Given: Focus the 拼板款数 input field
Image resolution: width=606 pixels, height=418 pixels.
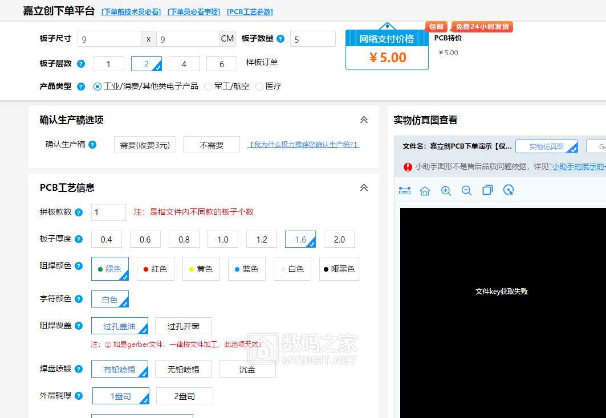Looking at the screenshot, I should (x=108, y=212).
